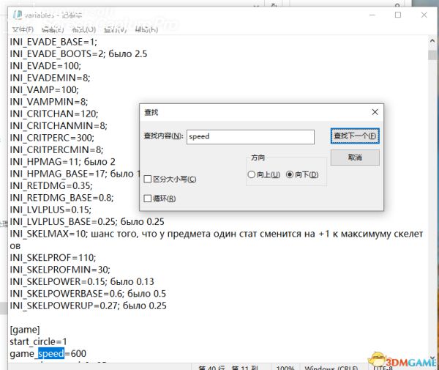
Task: Click the Notepad icon in title bar
Action: click(18, 15)
